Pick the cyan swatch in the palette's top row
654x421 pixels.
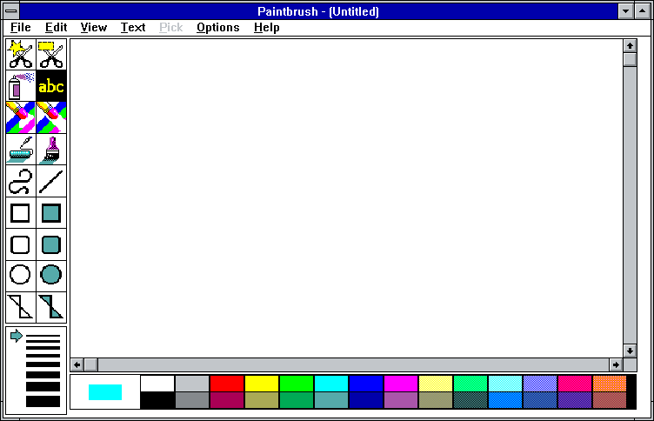tap(331, 384)
